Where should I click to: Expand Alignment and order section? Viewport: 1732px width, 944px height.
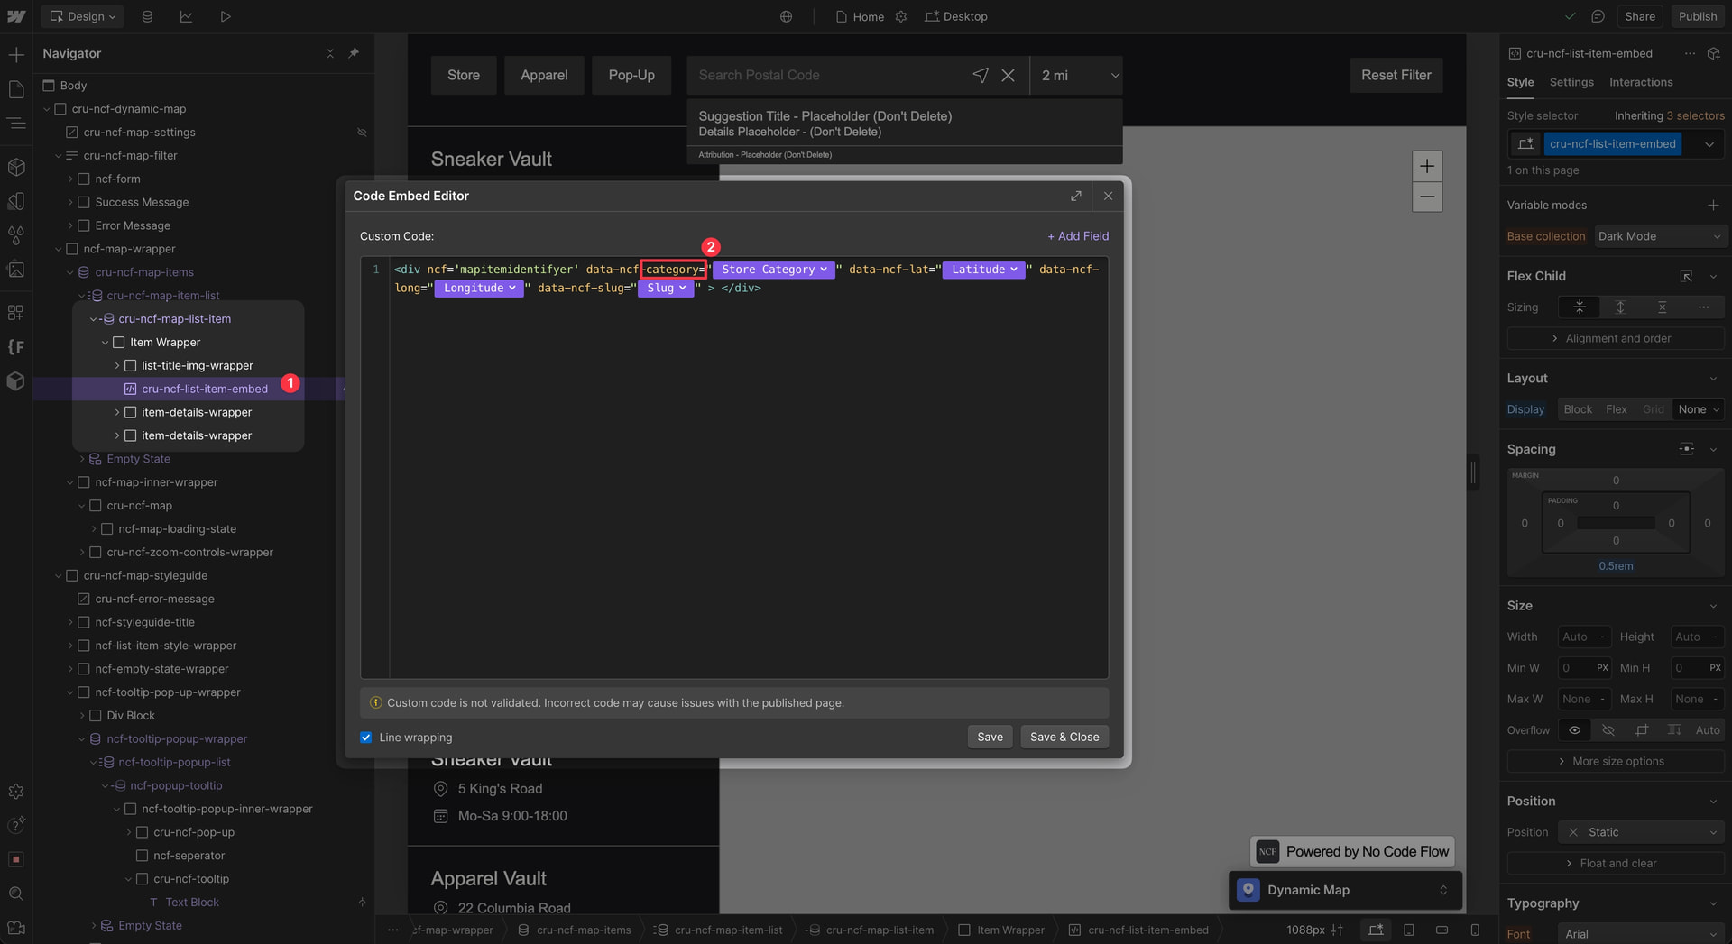point(1616,339)
